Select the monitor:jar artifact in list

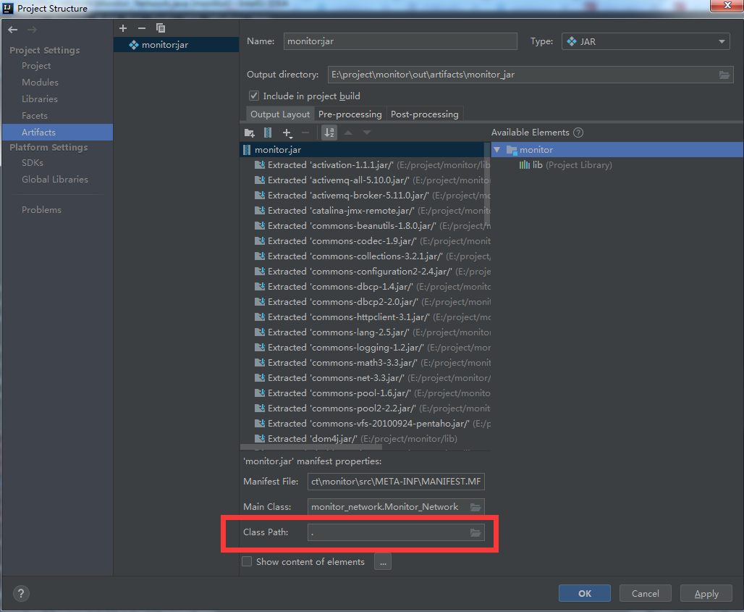[x=176, y=45]
